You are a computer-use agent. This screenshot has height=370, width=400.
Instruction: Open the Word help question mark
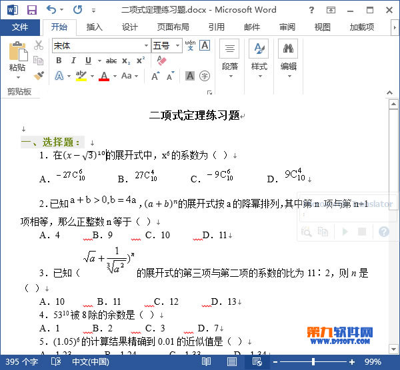pos(311,10)
